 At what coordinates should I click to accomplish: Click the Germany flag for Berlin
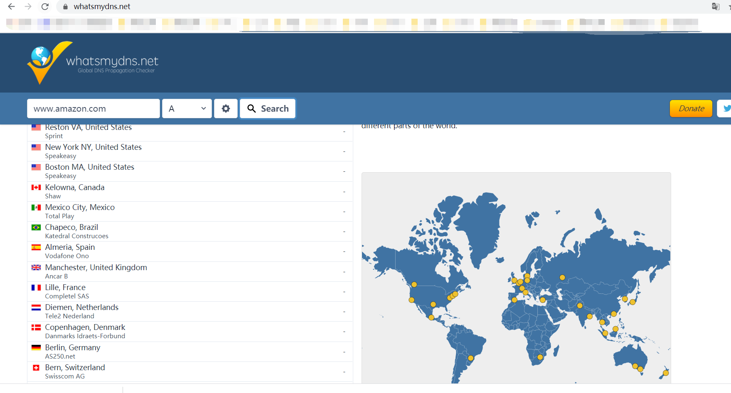coord(36,348)
